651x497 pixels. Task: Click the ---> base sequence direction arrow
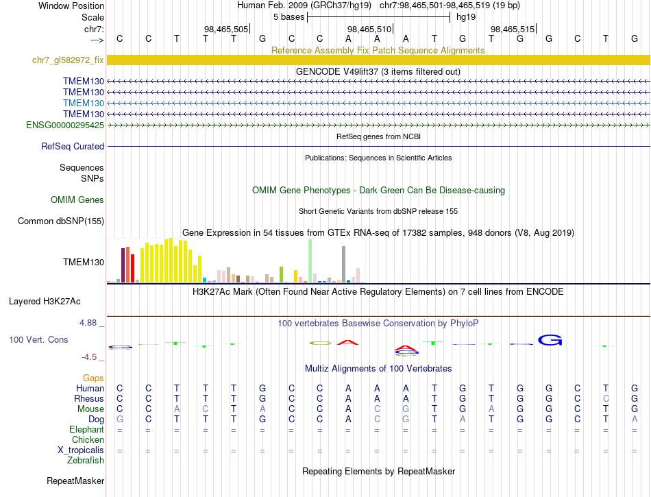pos(97,40)
